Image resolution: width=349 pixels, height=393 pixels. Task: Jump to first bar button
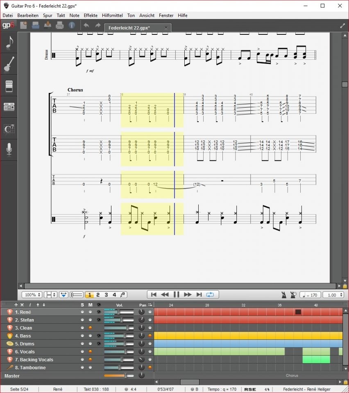(154, 295)
